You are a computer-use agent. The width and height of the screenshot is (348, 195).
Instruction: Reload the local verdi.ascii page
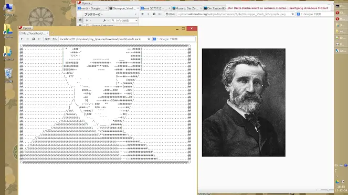[34, 39]
